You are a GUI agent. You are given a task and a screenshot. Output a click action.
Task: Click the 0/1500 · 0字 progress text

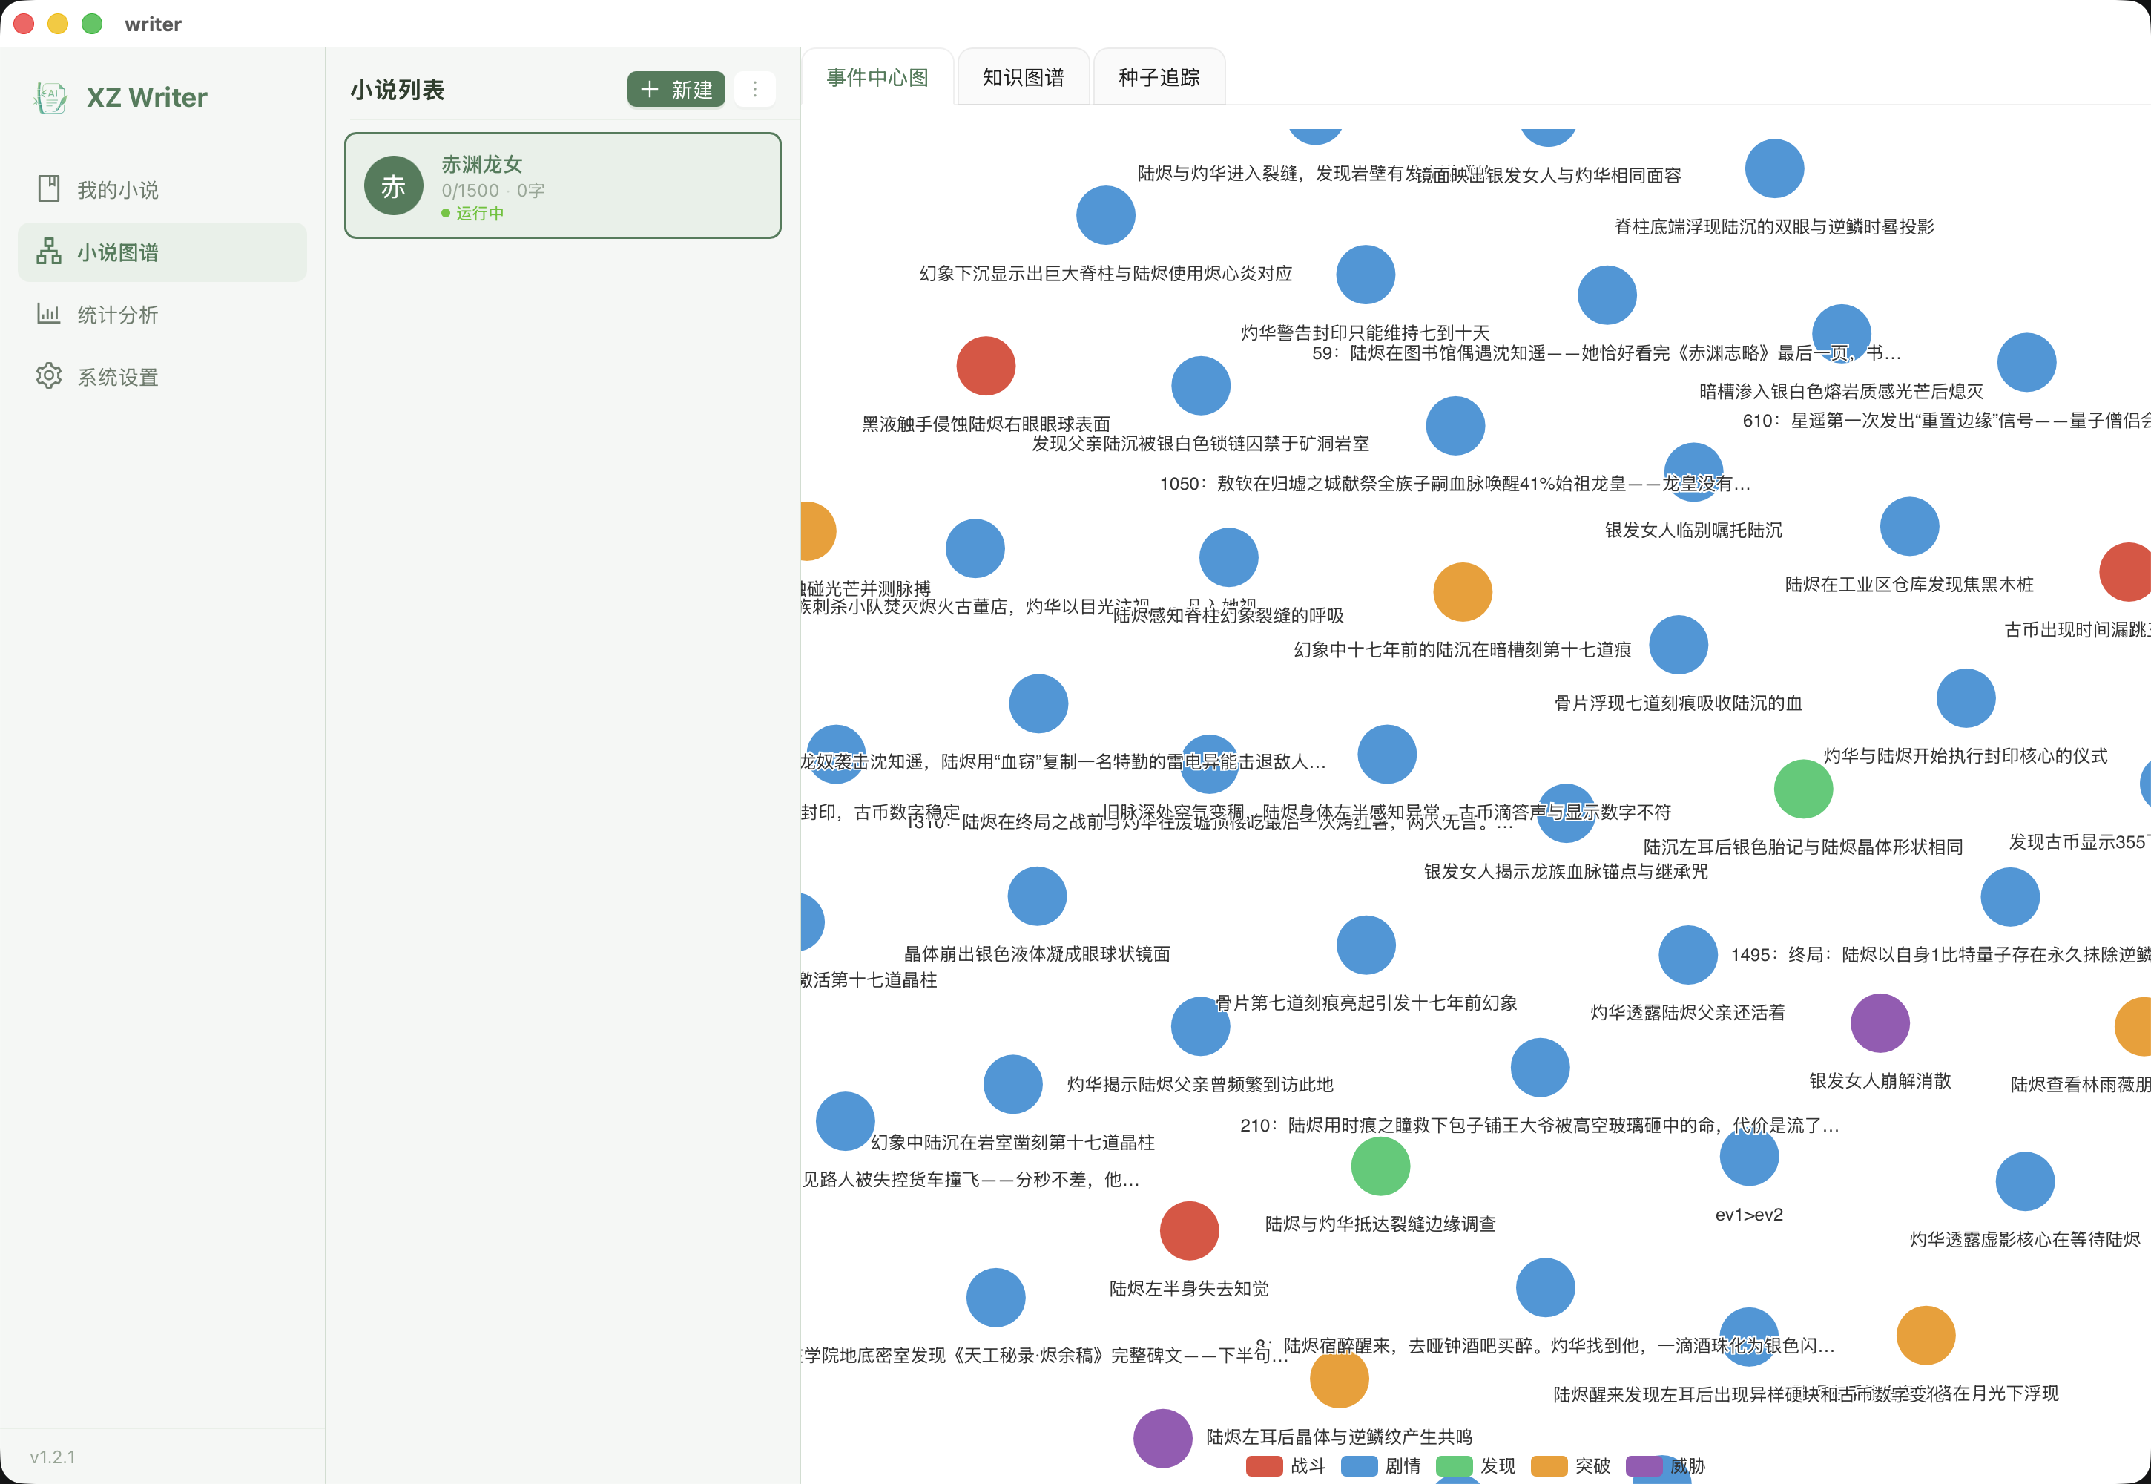[x=493, y=190]
